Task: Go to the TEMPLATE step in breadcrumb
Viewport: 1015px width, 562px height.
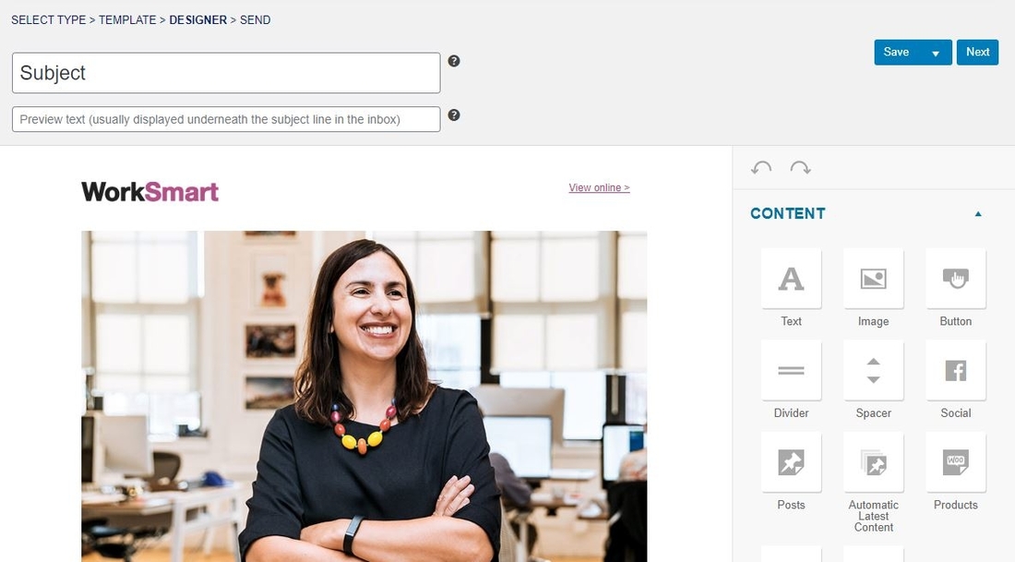Action: pyautogui.click(x=127, y=20)
